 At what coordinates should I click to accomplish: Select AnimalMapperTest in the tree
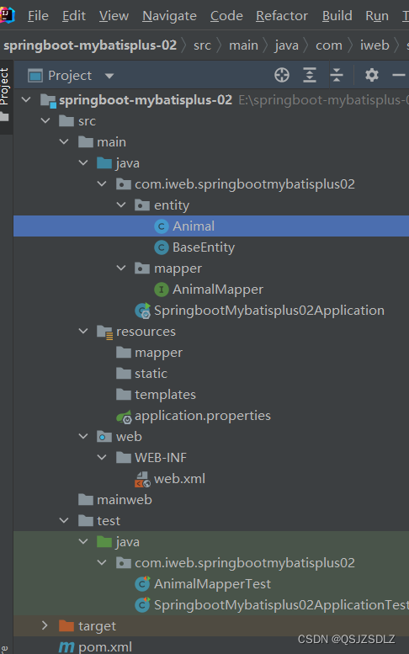211,583
